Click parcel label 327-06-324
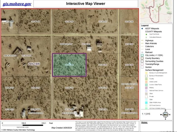This screenshot has height=132, width=177. (103, 110)
